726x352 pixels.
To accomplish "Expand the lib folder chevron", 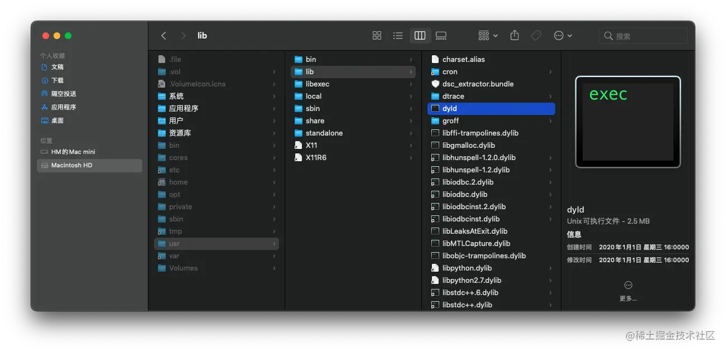I will point(411,71).
